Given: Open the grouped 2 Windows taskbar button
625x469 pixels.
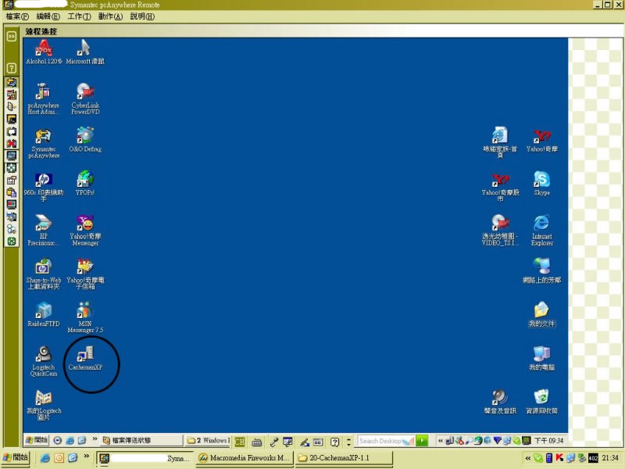Looking at the screenshot, I should pos(207,440).
